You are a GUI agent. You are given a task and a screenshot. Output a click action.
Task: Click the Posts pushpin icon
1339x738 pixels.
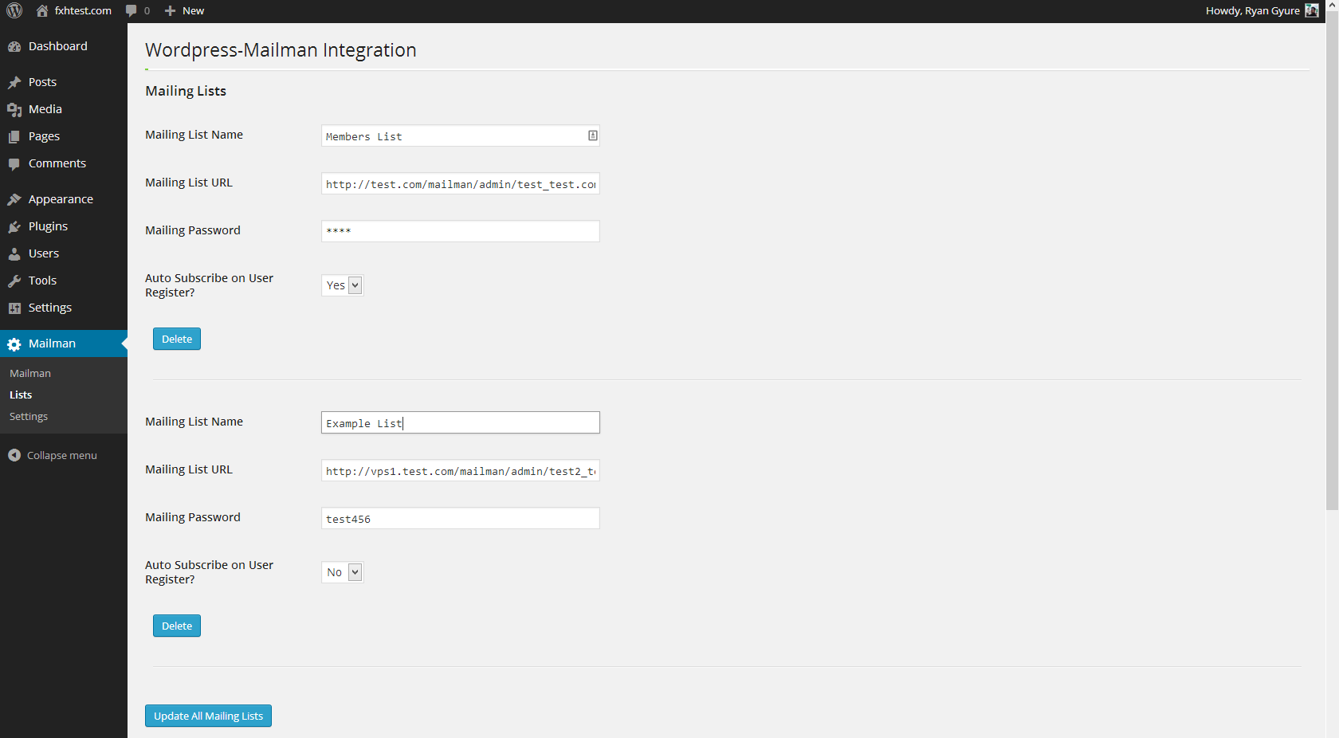[x=14, y=83]
